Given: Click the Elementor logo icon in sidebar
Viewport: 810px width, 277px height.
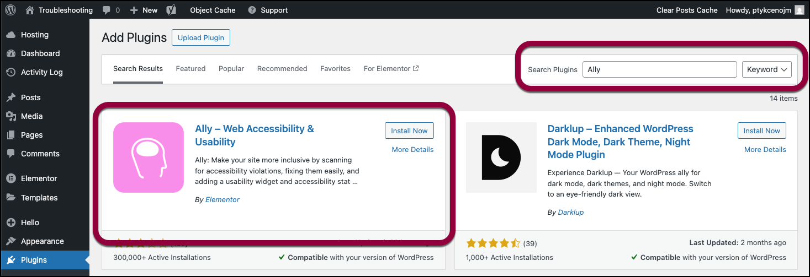Looking at the screenshot, I should [10, 178].
